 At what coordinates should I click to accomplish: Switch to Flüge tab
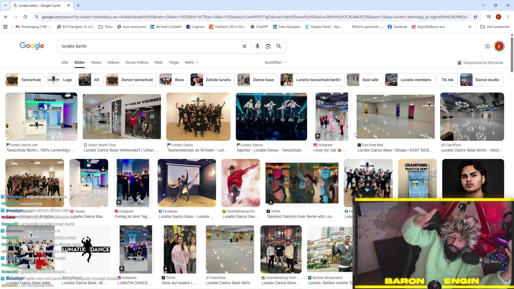173,63
